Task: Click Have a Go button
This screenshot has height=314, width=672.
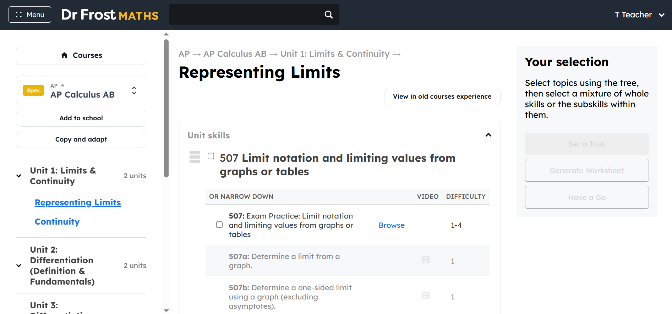Action: point(587,197)
